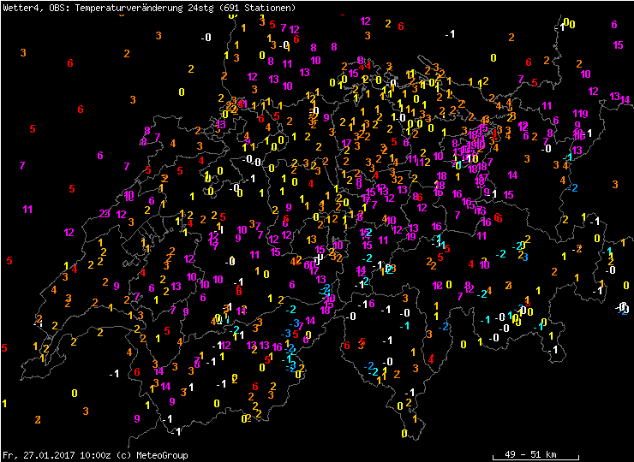Click the yellow 1 at bottom-left edge

(5, 403)
